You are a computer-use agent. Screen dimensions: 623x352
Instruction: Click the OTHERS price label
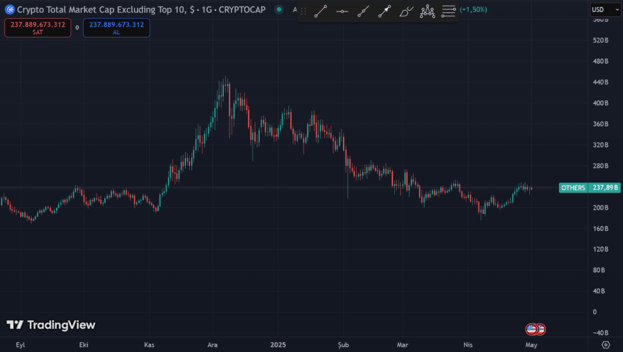coord(573,188)
